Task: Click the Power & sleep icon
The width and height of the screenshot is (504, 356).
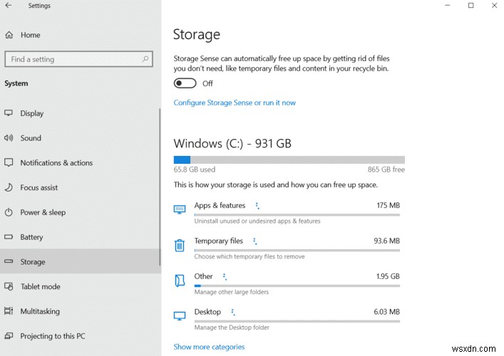Action: tap(9, 212)
